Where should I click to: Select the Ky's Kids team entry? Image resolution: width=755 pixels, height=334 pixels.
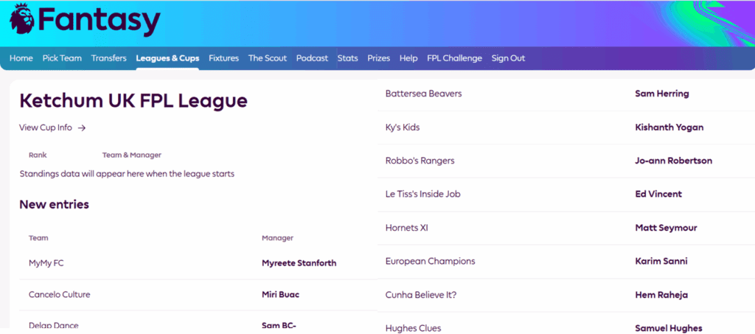tap(403, 128)
